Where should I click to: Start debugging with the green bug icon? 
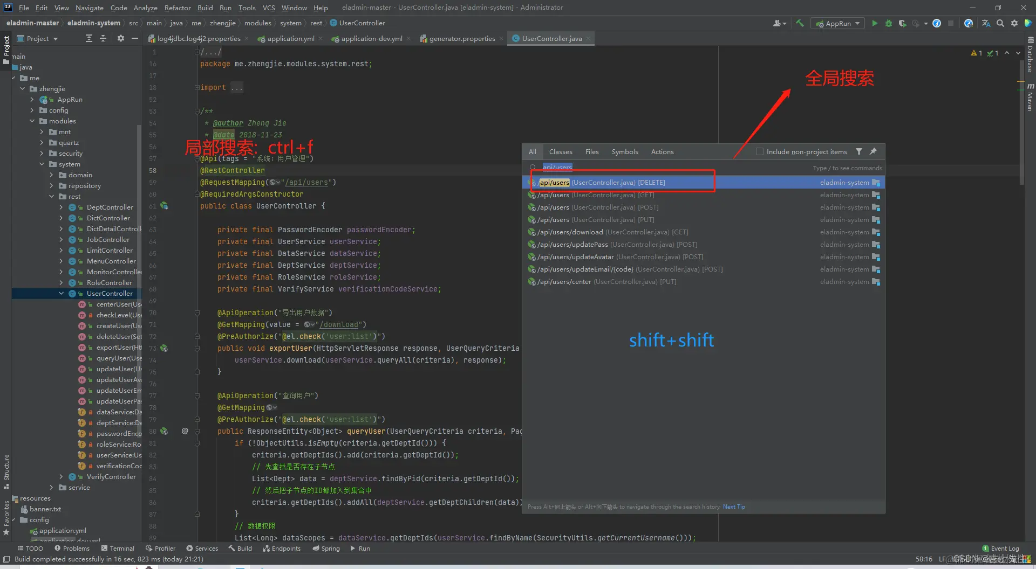click(888, 23)
